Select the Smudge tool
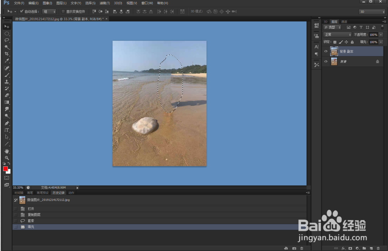The image size is (388, 251). point(7,109)
